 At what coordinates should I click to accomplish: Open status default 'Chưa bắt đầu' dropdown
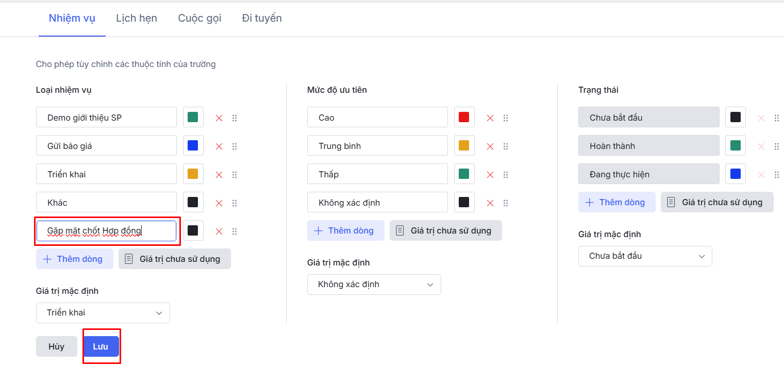[645, 256]
